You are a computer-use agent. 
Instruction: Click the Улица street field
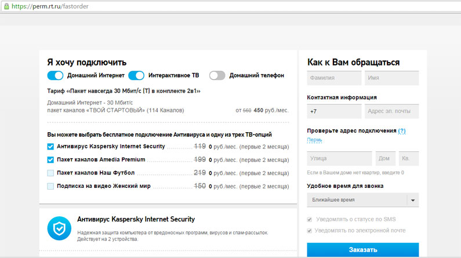point(339,158)
